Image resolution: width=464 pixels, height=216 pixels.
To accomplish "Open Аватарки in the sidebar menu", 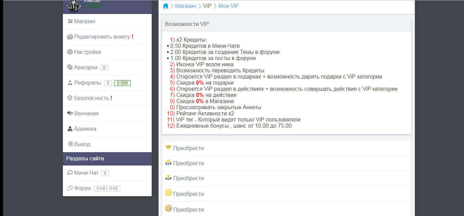I will (x=85, y=67).
